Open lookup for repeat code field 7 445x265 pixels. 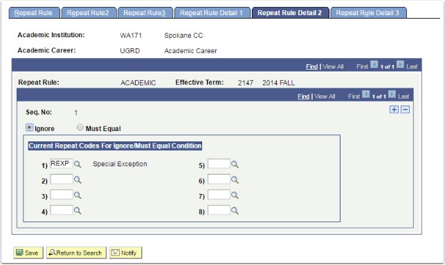tap(235, 195)
